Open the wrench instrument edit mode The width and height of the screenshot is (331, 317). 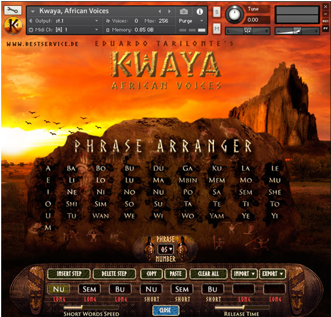[13, 10]
